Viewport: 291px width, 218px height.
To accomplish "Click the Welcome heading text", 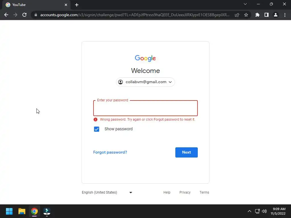I will pyautogui.click(x=145, y=71).
